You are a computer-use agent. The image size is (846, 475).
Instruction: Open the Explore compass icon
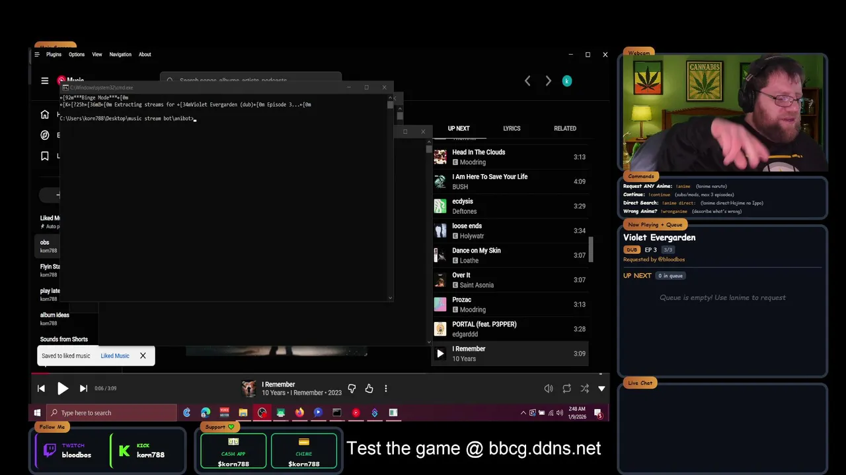[45, 135]
